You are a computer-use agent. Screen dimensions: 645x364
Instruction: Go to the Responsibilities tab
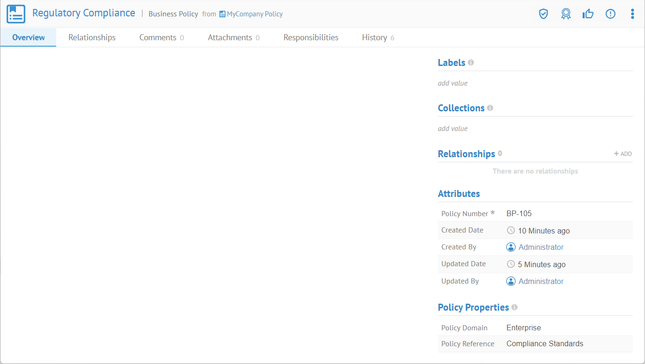pos(311,37)
